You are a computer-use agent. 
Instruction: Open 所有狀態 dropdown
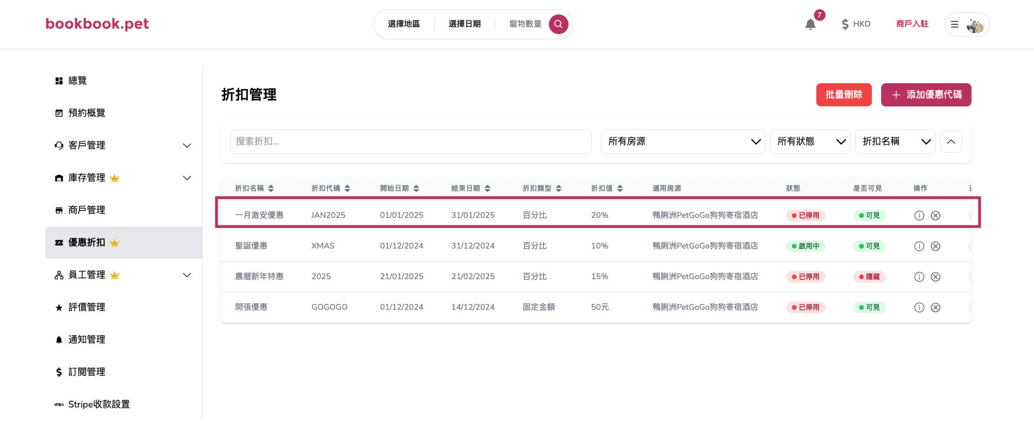[x=810, y=142]
